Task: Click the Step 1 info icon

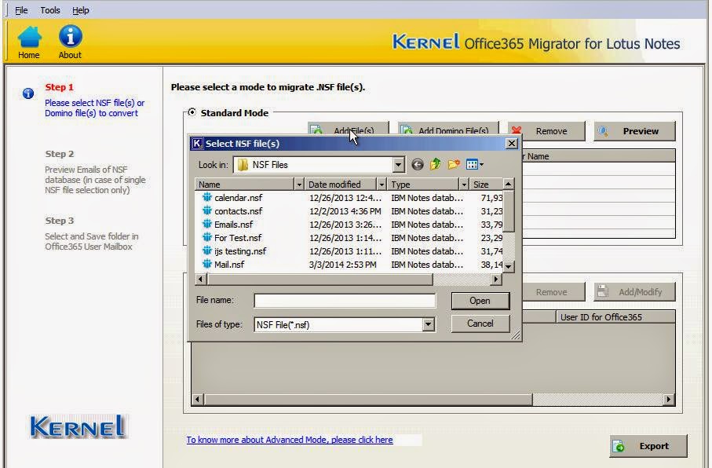Action: [28, 93]
